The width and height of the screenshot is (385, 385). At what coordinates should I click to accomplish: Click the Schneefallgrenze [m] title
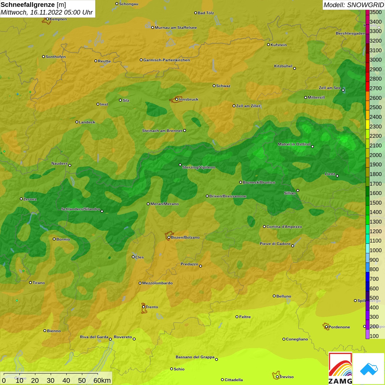(33, 5)
